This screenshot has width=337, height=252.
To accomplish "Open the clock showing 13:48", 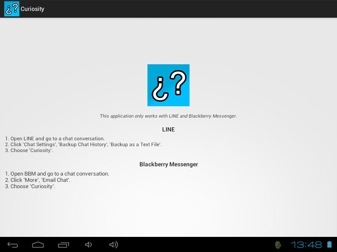I will pos(306,244).
